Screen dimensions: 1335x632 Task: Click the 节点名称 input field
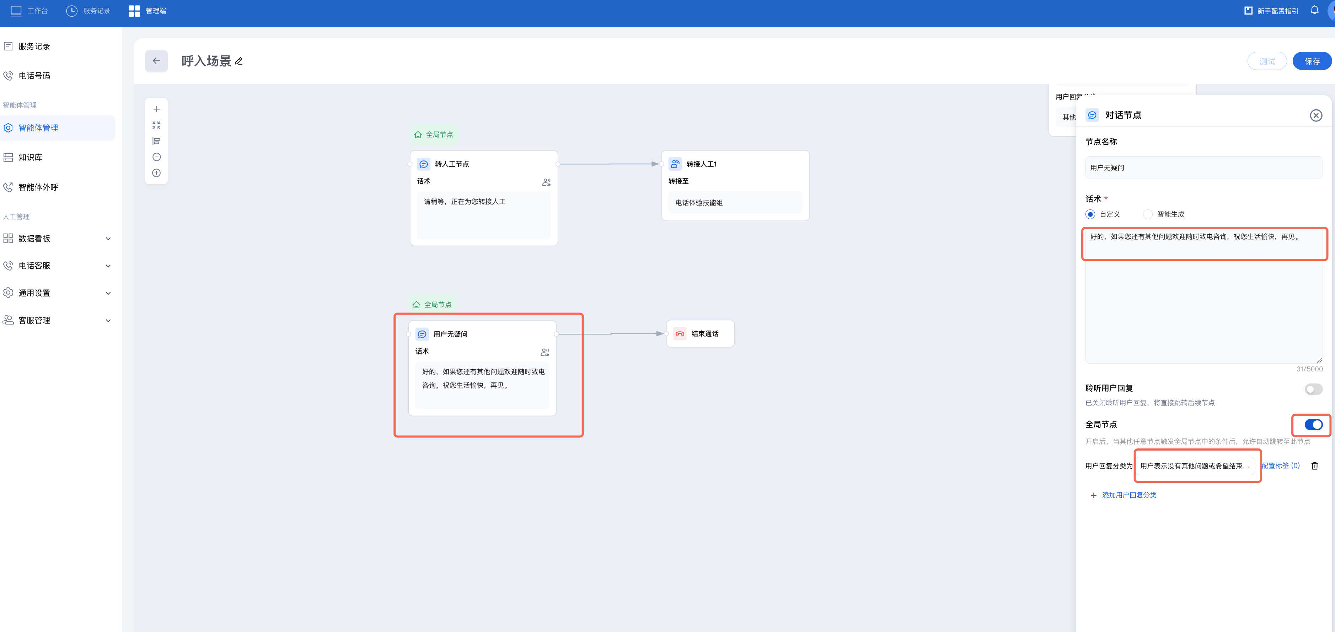click(x=1203, y=168)
